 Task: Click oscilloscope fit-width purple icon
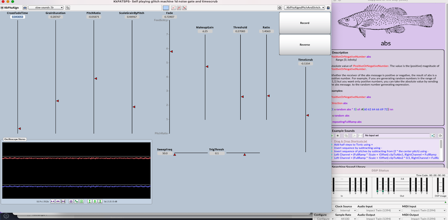63,201
